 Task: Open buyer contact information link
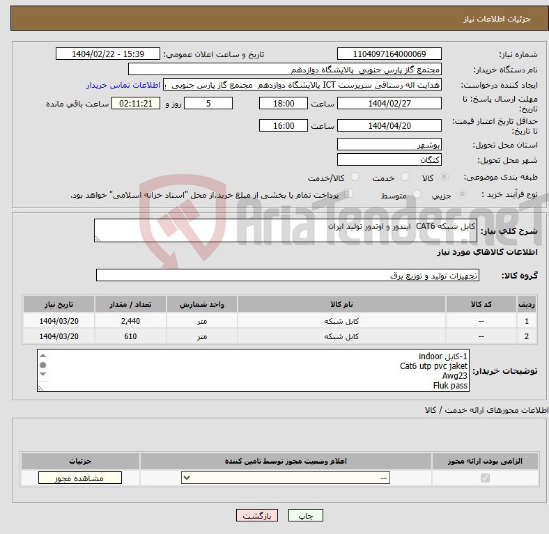tap(123, 85)
